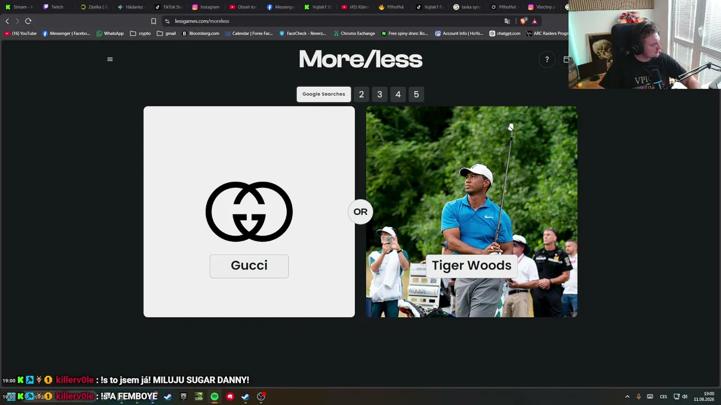
Task: Open the Chromo Exchange bookmark
Action: point(354,33)
